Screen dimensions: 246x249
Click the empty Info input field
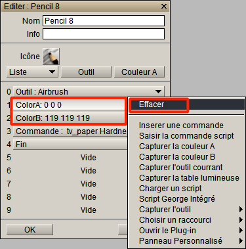pyautogui.click(x=104, y=34)
